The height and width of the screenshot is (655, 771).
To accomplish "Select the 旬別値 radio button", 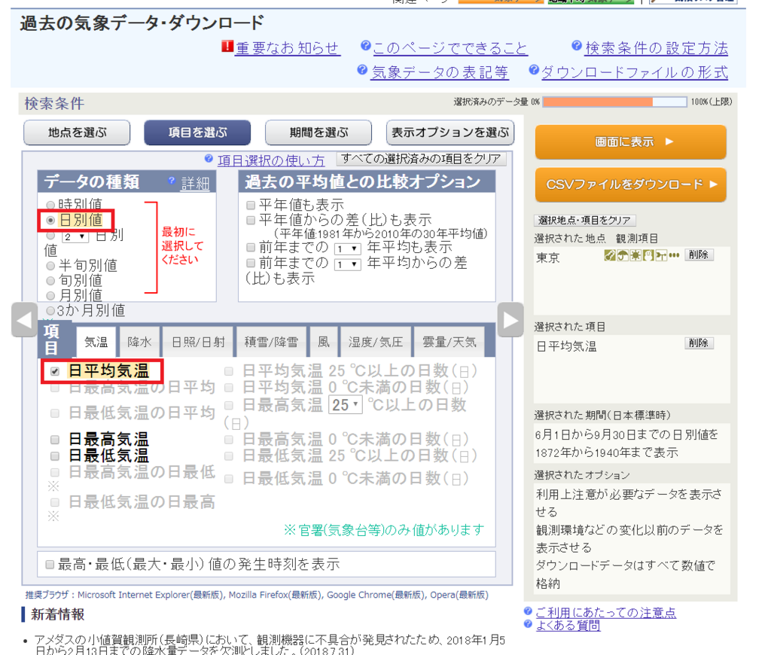I will click(x=50, y=281).
